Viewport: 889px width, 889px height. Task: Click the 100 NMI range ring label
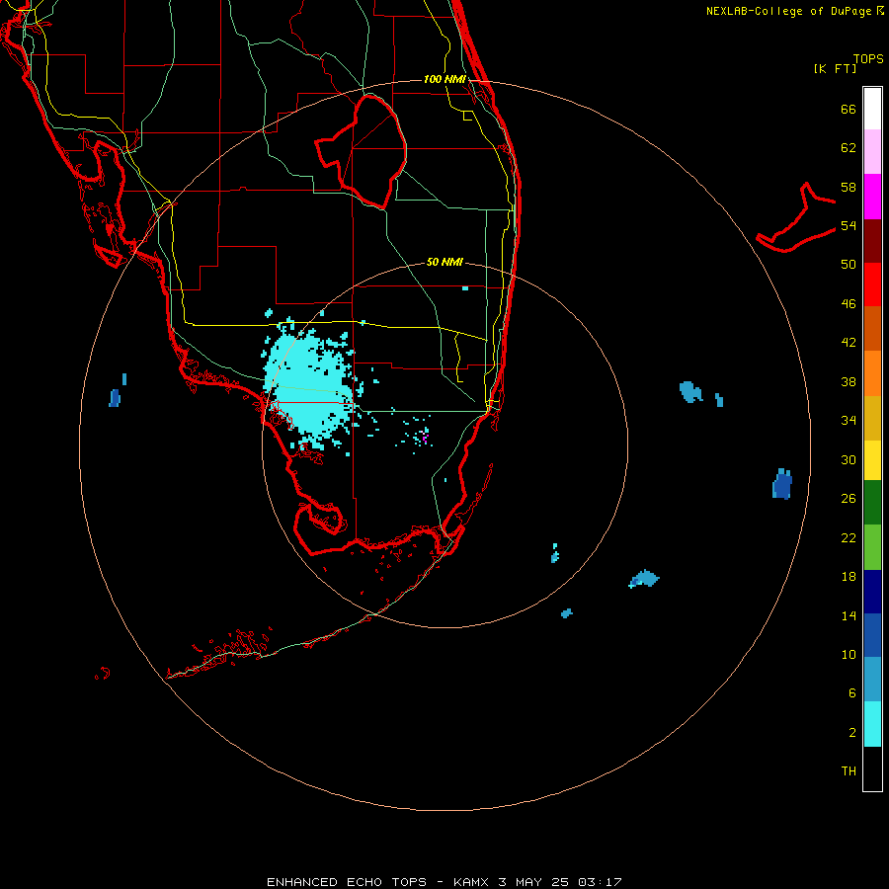(444, 79)
